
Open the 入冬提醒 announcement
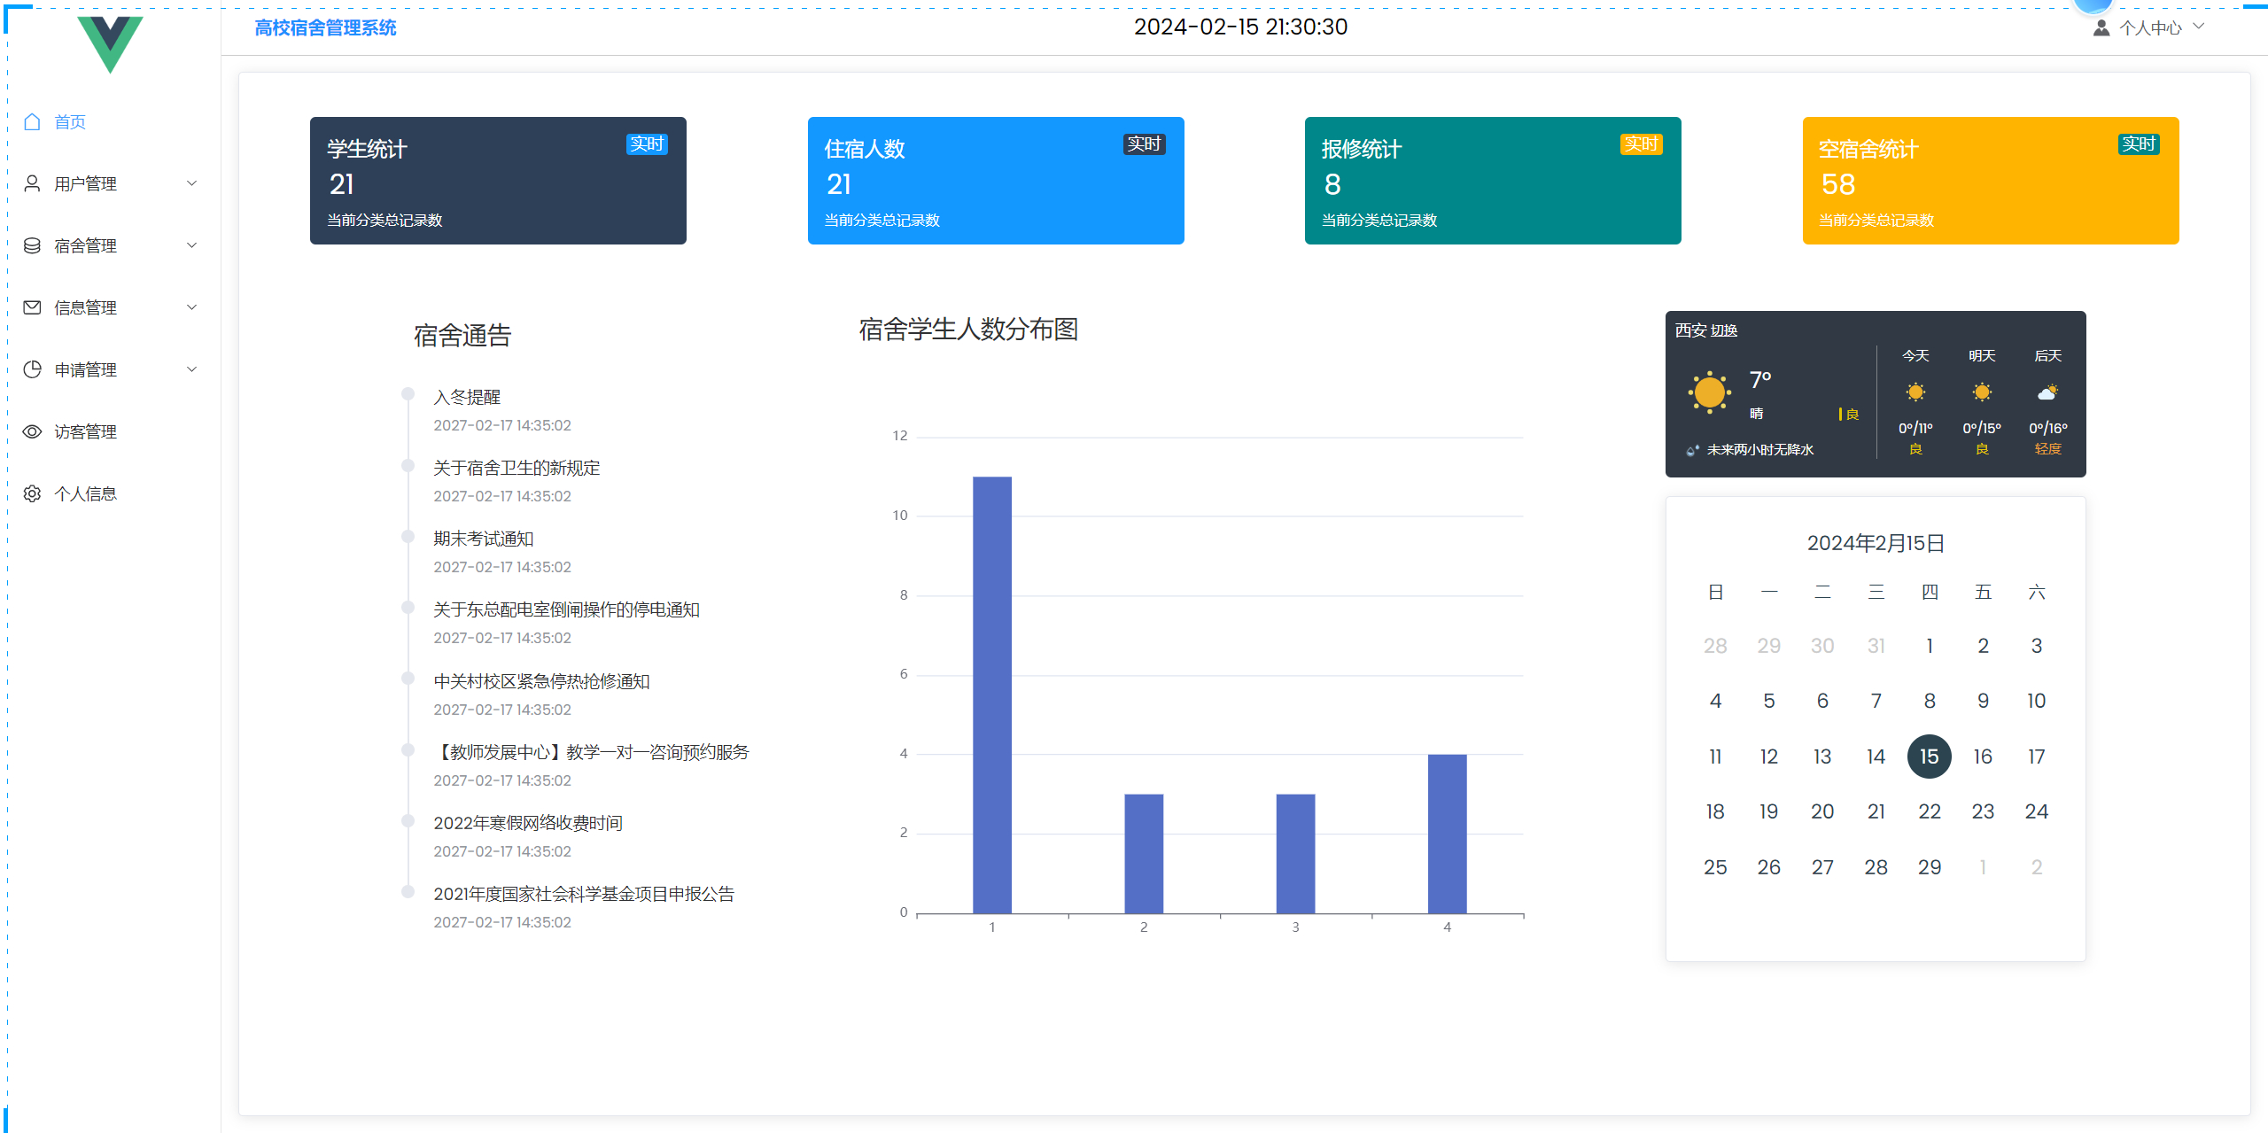point(467,397)
